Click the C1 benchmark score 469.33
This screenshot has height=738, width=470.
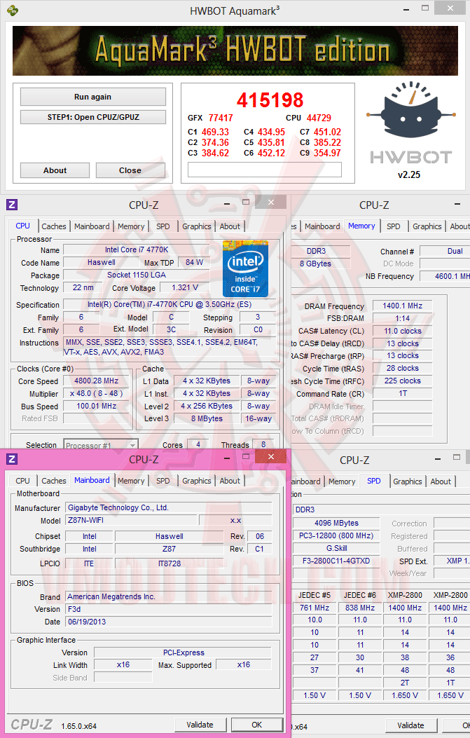click(x=215, y=132)
